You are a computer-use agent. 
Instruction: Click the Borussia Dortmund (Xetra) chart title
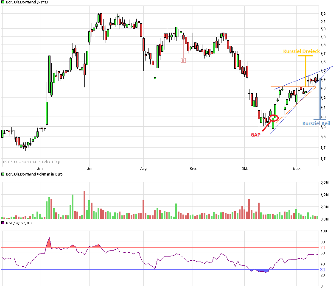27,2
